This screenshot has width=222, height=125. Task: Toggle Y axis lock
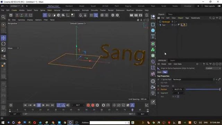pyautogui.click(x=22, y=15)
